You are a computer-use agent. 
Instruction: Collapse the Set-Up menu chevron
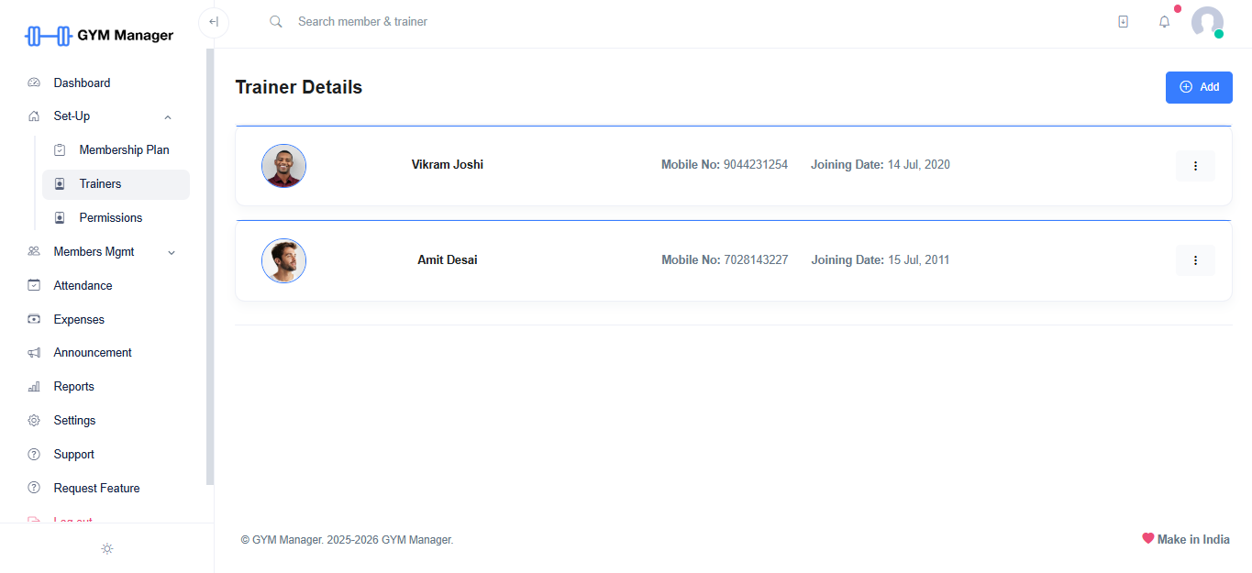pos(168,117)
